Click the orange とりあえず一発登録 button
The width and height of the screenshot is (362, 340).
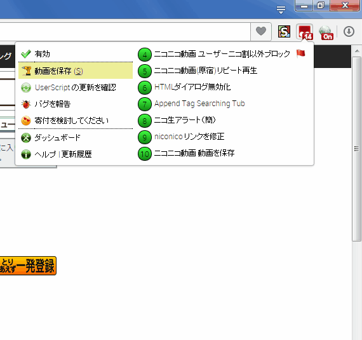point(28,266)
